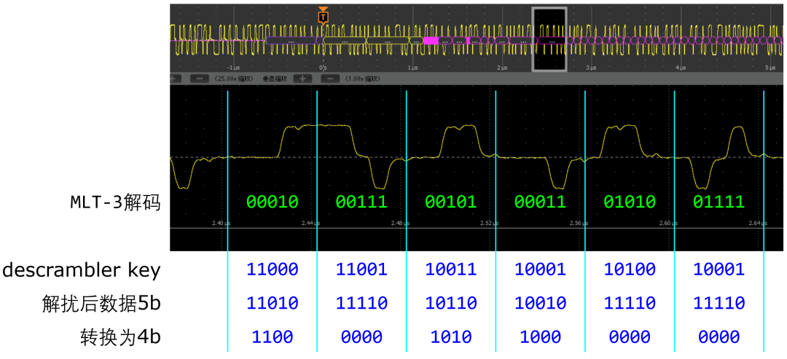Viewport: 787px width, 359px height.
Task: Select 4b converted value 1010
Action: (451, 336)
